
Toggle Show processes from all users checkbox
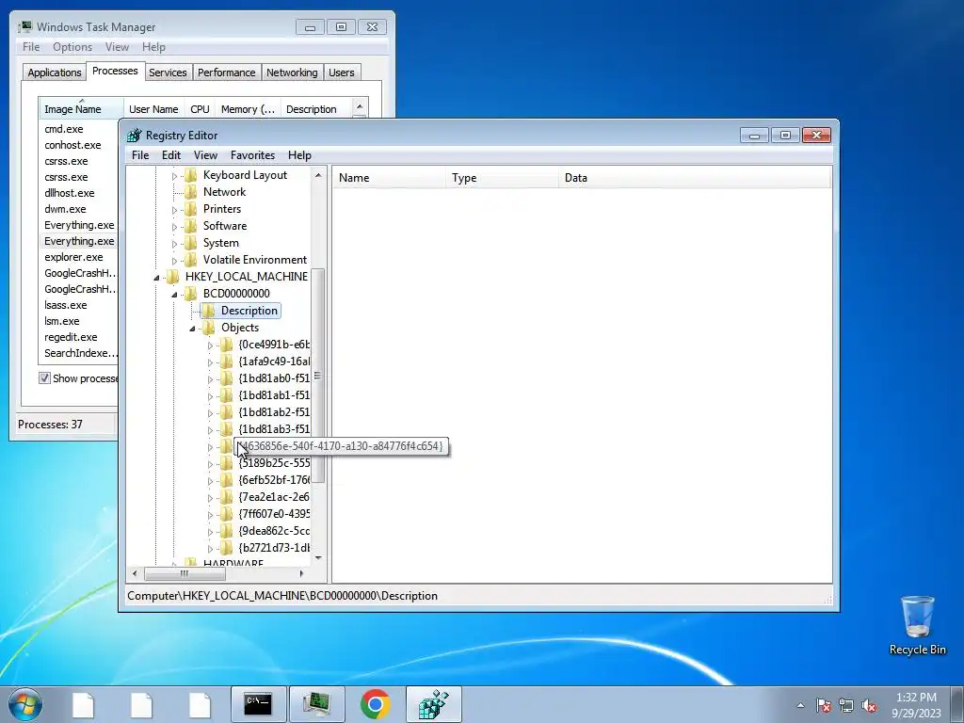coord(44,378)
